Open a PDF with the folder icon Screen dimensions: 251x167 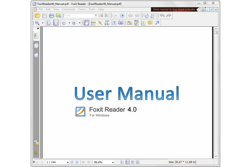coord(38,15)
